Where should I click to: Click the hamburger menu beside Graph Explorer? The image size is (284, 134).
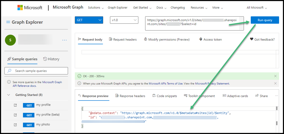click(8, 22)
